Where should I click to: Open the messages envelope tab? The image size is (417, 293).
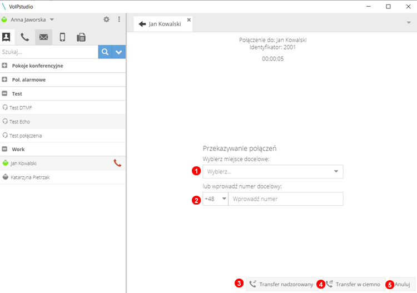(43, 37)
